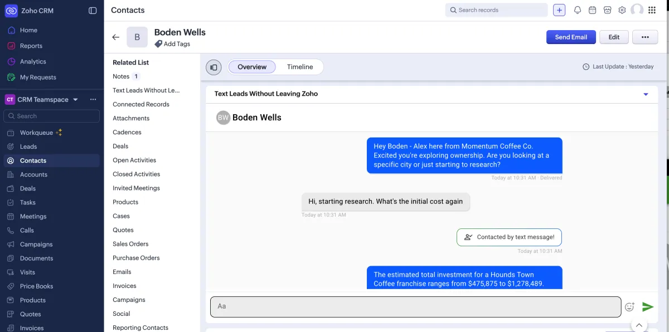Open the Zoho CRM calendar icon
This screenshot has height=332, width=669.
[592, 10]
